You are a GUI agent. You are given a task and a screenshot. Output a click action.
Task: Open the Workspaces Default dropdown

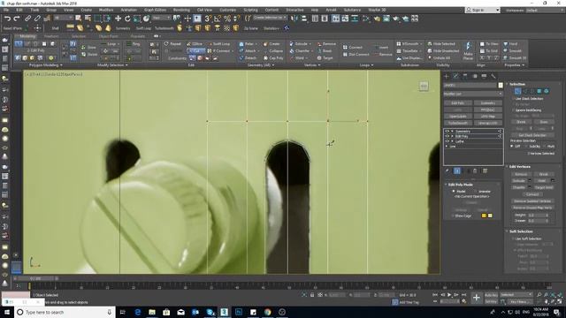(x=545, y=10)
